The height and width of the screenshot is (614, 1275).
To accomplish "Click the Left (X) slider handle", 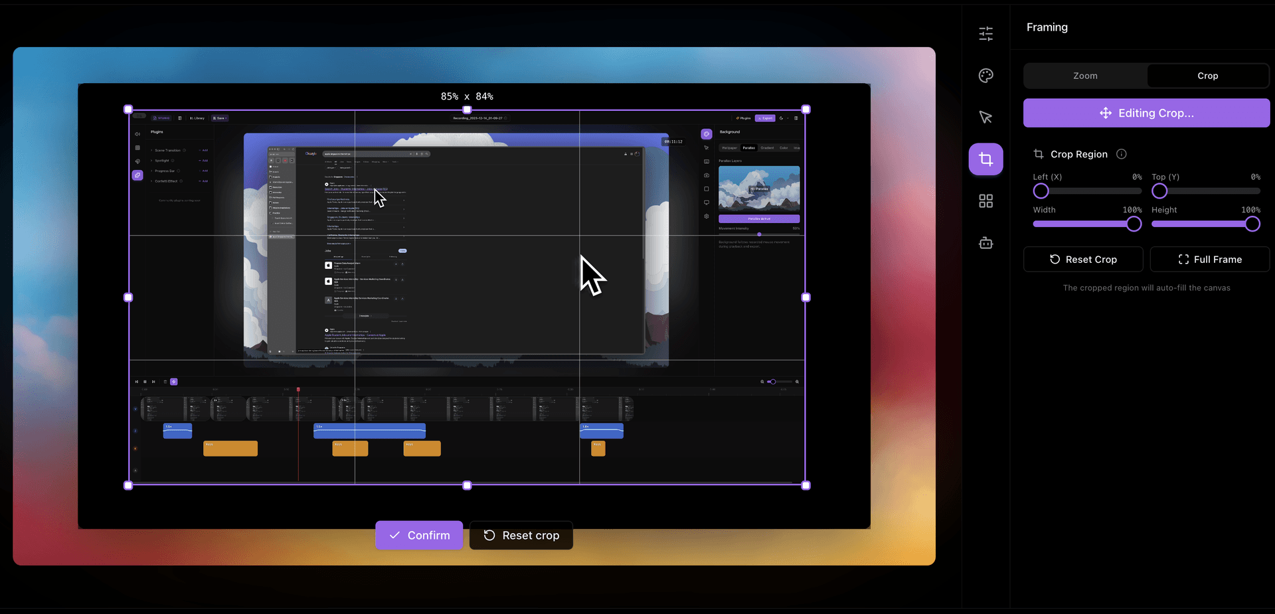I will point(1041,191).
